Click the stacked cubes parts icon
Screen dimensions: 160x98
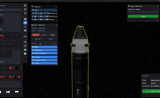25,19
